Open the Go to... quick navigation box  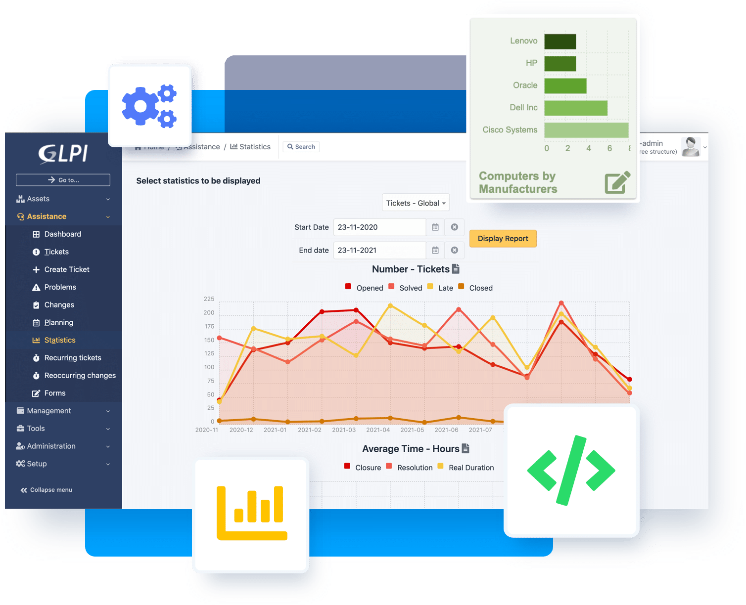pos(63,180)
